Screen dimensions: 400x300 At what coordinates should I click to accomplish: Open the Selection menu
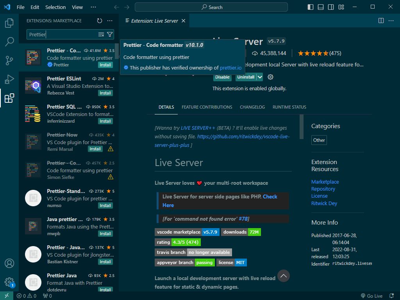point(55,7)
